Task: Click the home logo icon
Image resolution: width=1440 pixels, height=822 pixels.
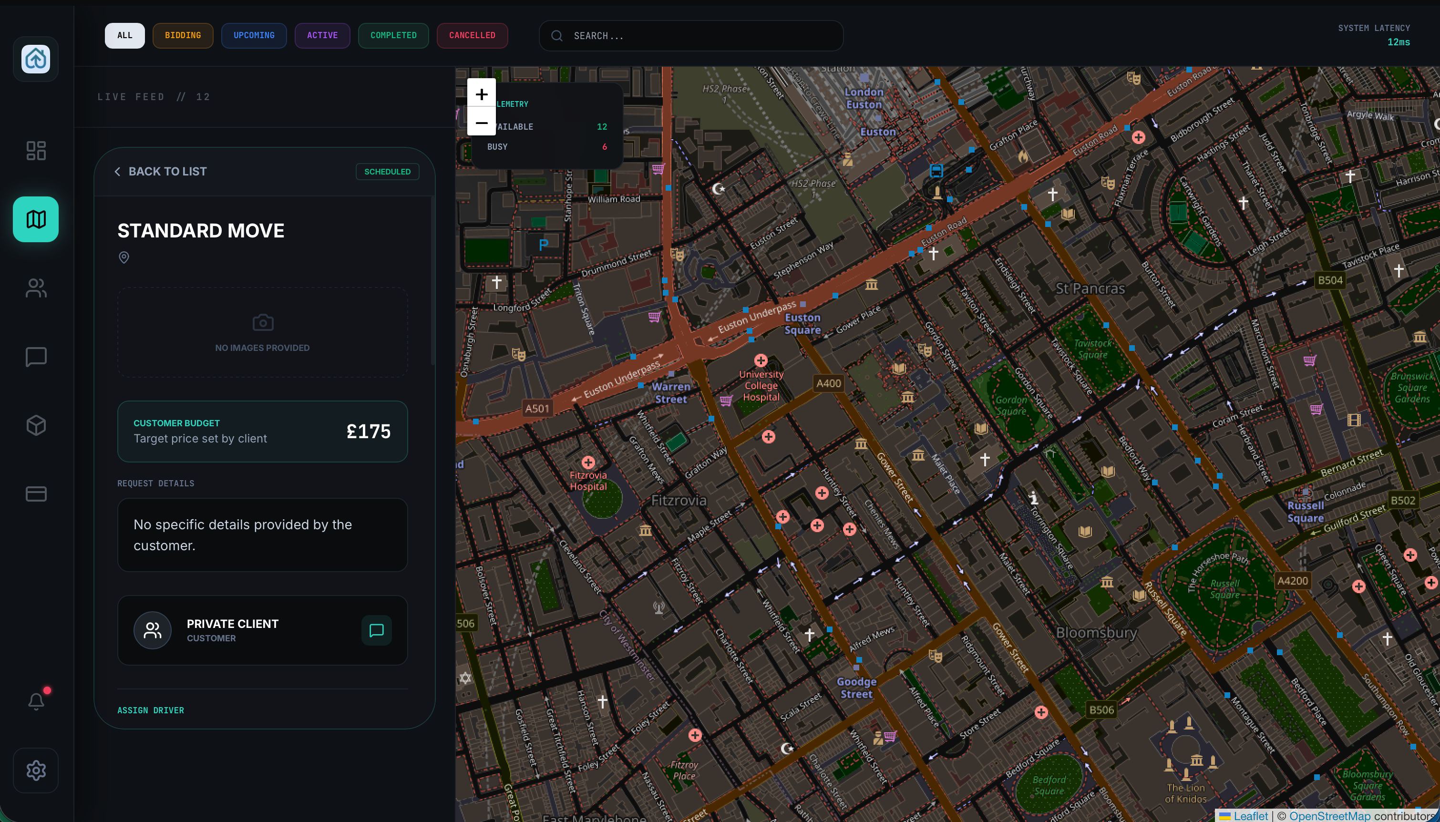Action: [36, 59]
